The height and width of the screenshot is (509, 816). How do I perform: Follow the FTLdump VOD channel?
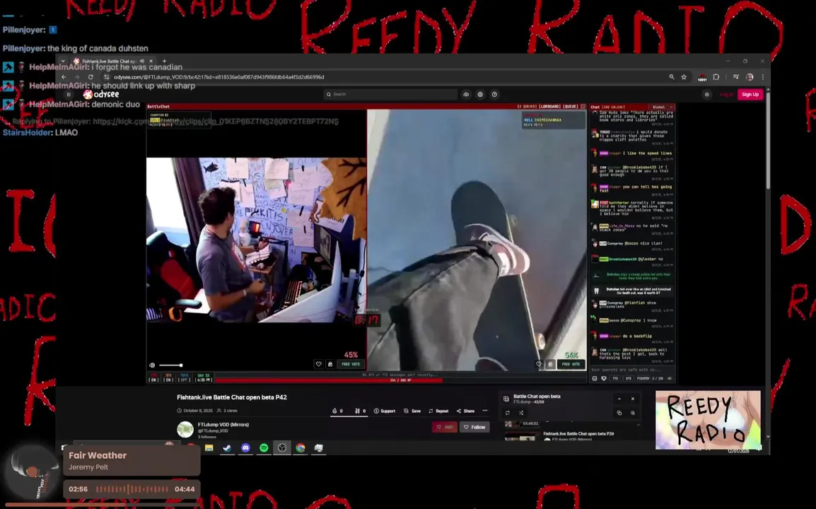tap(474, 427)
